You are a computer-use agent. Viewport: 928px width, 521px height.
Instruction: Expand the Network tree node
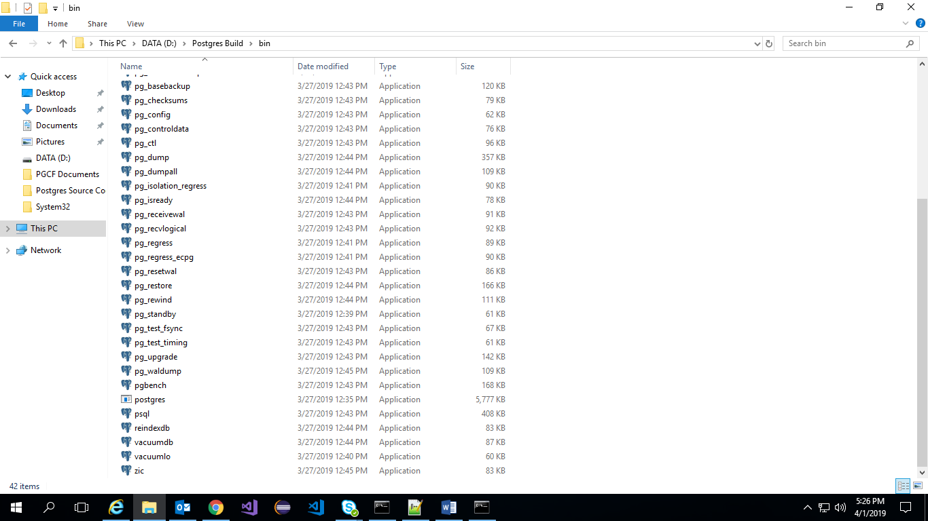[7, 250]
